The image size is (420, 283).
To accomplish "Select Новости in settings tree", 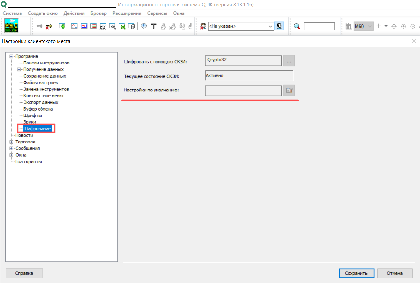I will (x=24, y=135).
